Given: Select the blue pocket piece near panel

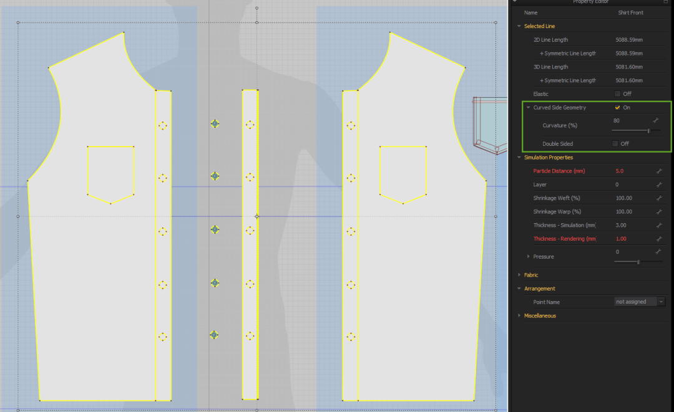Looking at the screenshot, I should tap(490, 125).
